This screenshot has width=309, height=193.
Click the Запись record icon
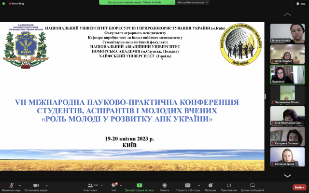coord(164,185)
